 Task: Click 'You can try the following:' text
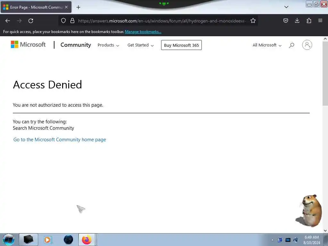tap(40, 121)
